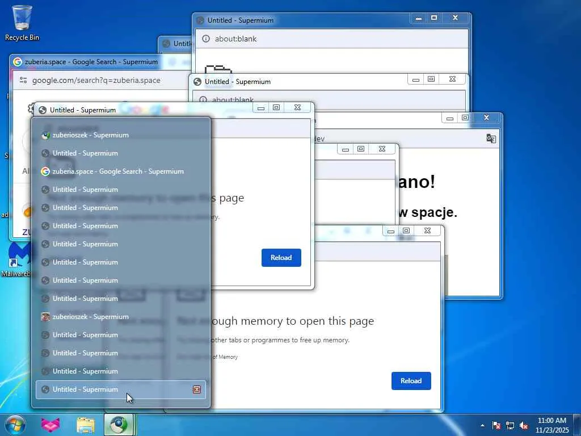Reload the page in the bottom out-of-memory window
The width and height of the screenshot is (581, 436).
click(411, 381)
